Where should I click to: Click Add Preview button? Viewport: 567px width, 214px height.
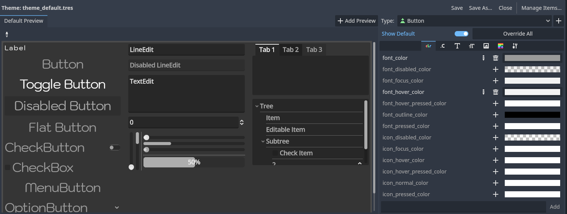356,21
